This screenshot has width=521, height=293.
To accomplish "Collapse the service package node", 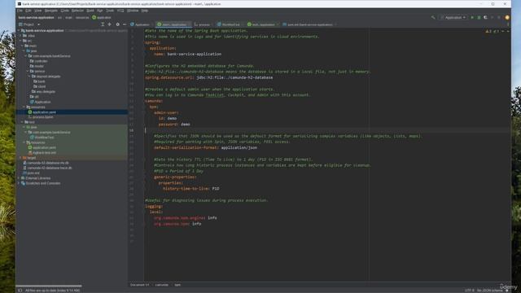I will click(28, 71).
